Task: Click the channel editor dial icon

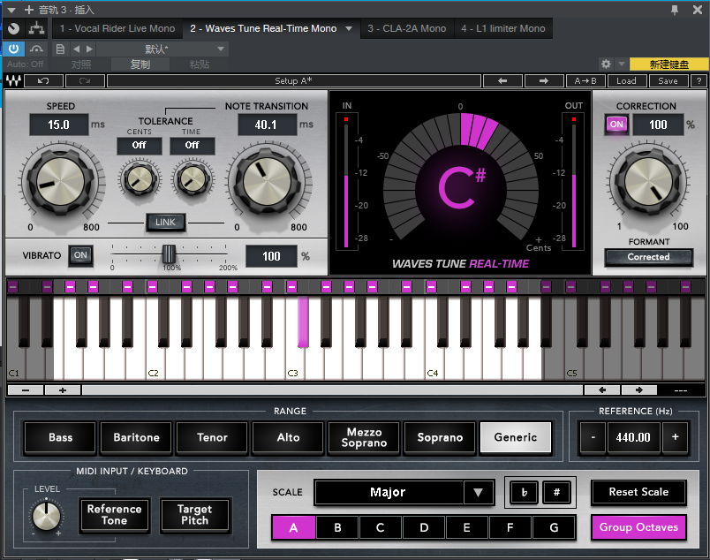Action: [x=13, y=28]
